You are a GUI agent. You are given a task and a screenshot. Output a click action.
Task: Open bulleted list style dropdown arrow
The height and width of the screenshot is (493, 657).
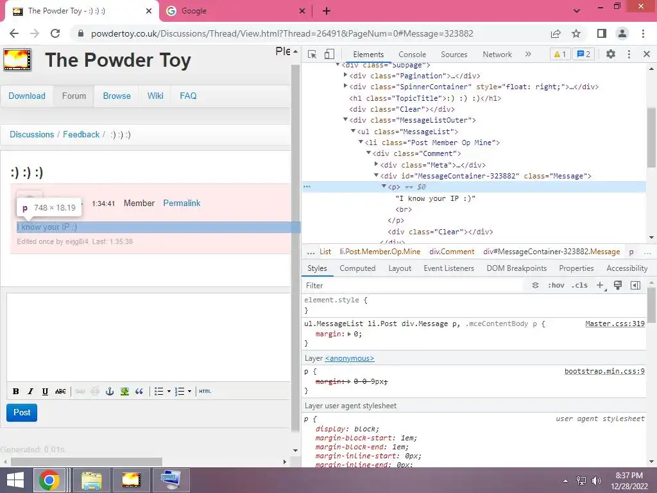(169, 391)
